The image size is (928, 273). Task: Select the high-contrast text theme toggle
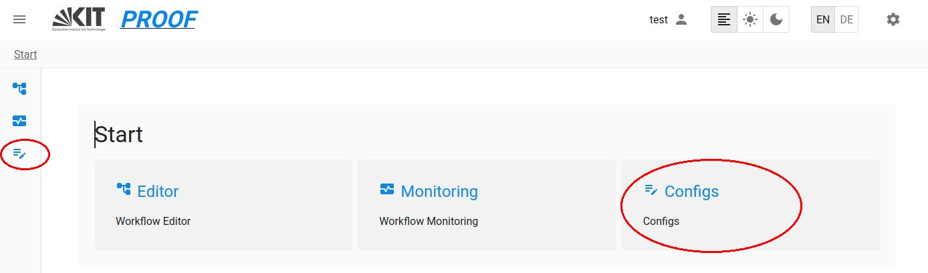(724, 19)
